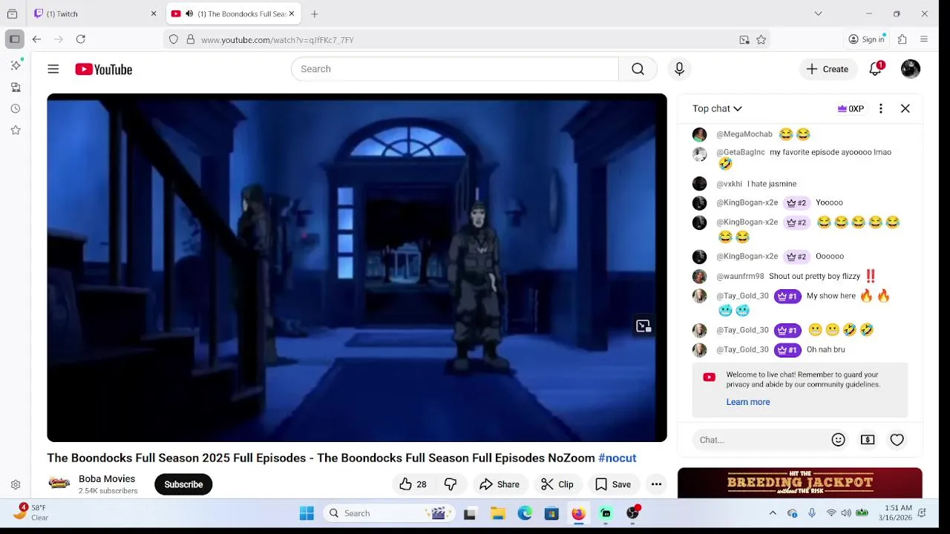Click Sign in to Firefox account
Image resolution: width=950 pixels, height=534 pixels.
(x=866, y=39)
